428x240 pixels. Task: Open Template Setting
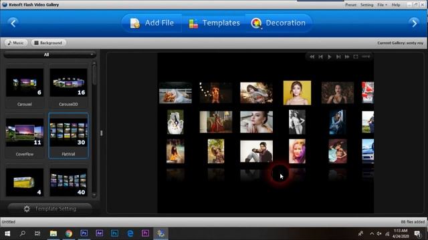[49, 209]
